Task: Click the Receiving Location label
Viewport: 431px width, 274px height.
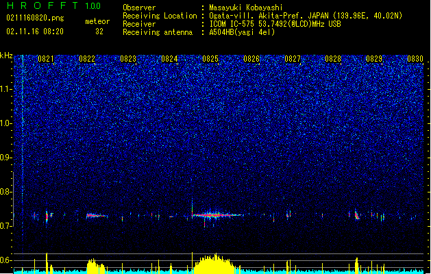Action: (160, 16)
